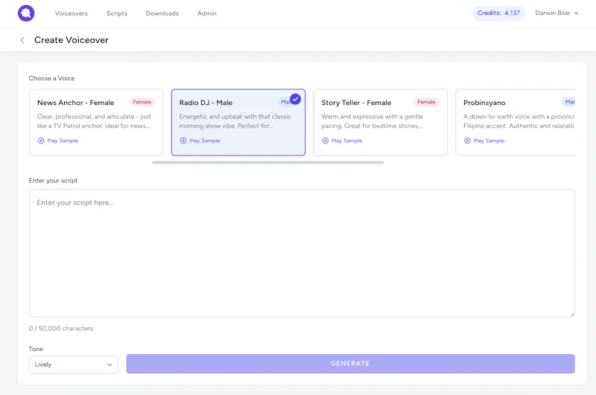
Task: Go back using the left arrow icon
Action: coord(22,40)
